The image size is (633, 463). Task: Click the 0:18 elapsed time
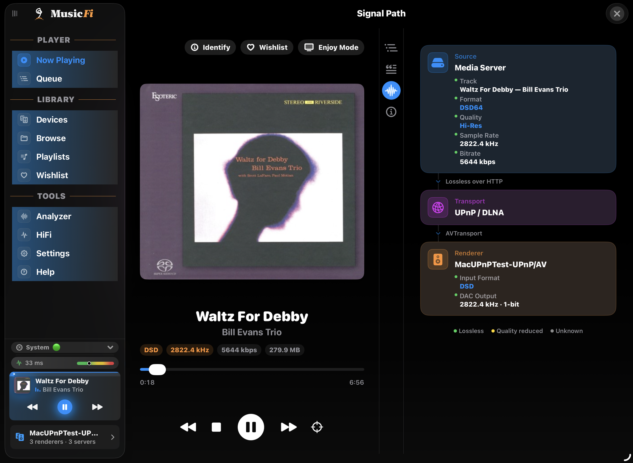(147, 382)
